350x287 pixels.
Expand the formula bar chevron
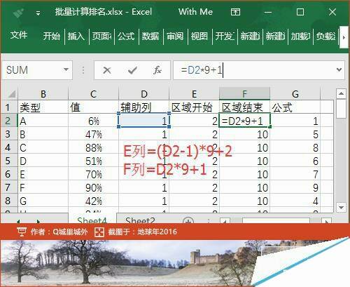click(339, 69)
